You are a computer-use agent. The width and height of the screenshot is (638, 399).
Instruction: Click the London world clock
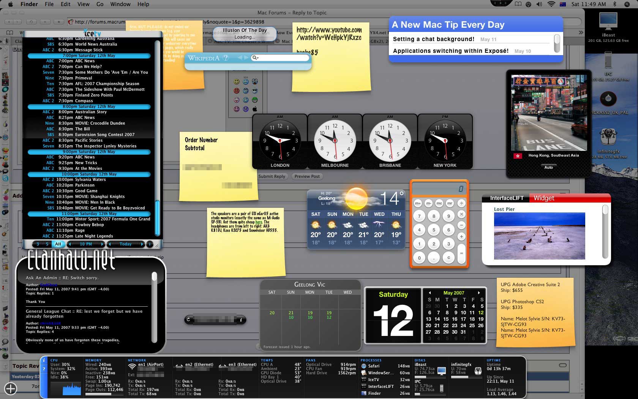[x=280, y=141]
